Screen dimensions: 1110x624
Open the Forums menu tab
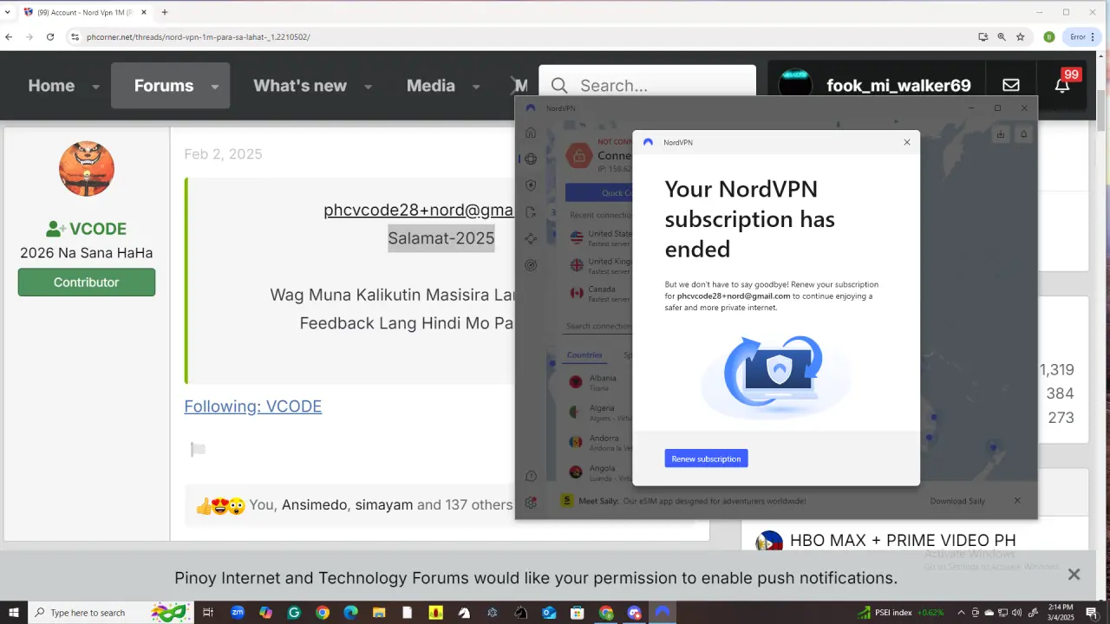pyautogui.click(x=164, y=85)
